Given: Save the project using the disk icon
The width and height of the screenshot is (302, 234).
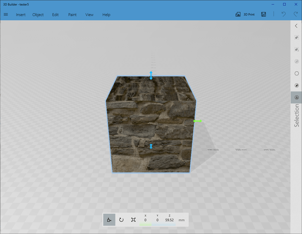Looking at the screenshot, I should pyautogui.click(x=264, y=14).
